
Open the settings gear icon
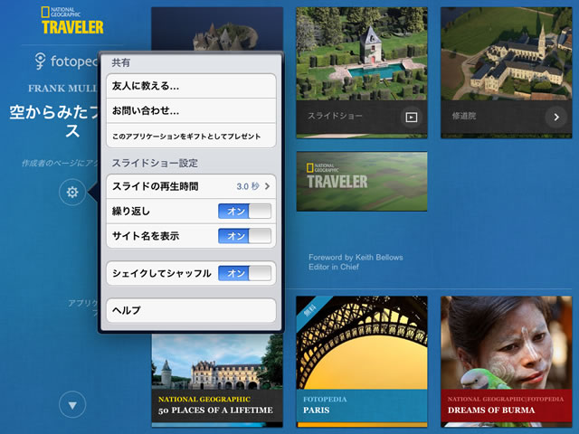click(x=72, y=192)
